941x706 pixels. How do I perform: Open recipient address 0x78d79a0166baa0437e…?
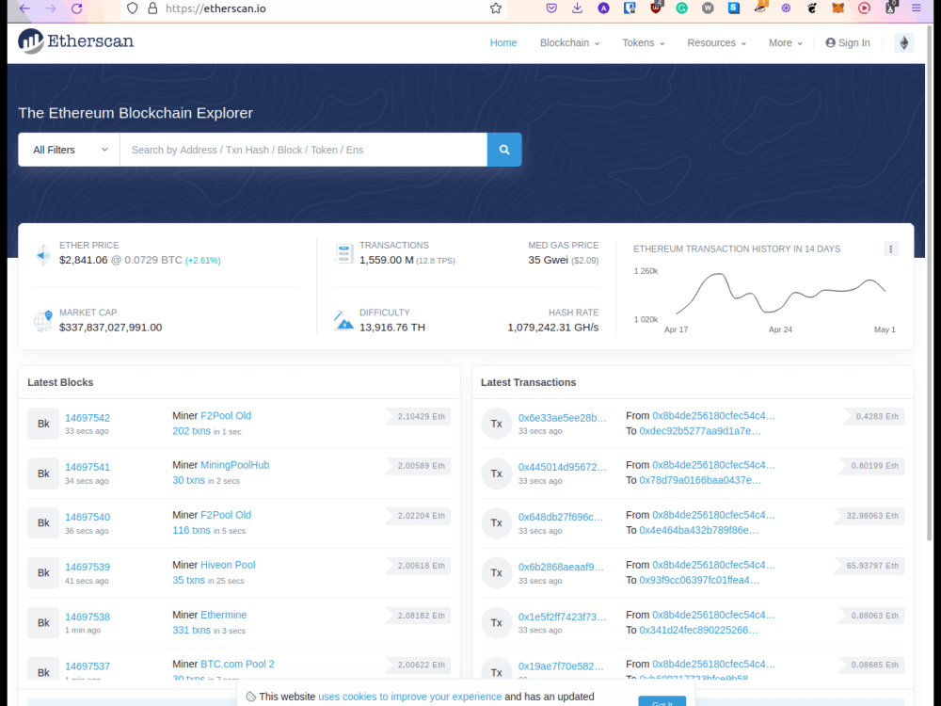pos(700,480)
